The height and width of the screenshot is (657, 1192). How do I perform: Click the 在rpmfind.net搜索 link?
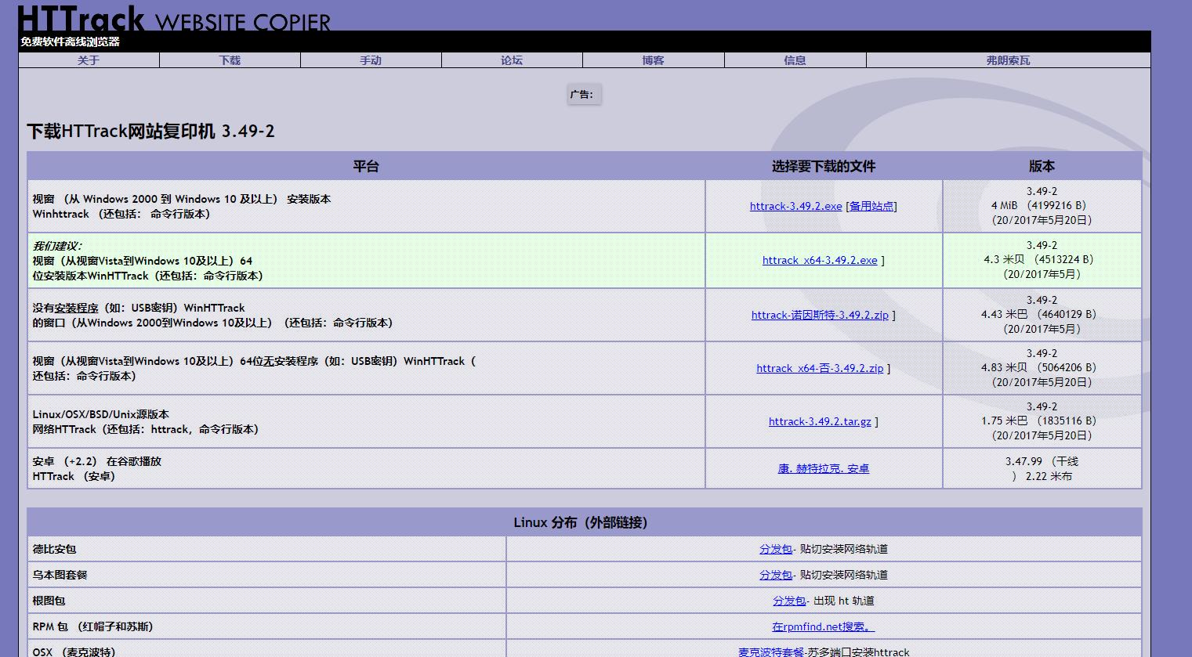(x=822, y=627)
